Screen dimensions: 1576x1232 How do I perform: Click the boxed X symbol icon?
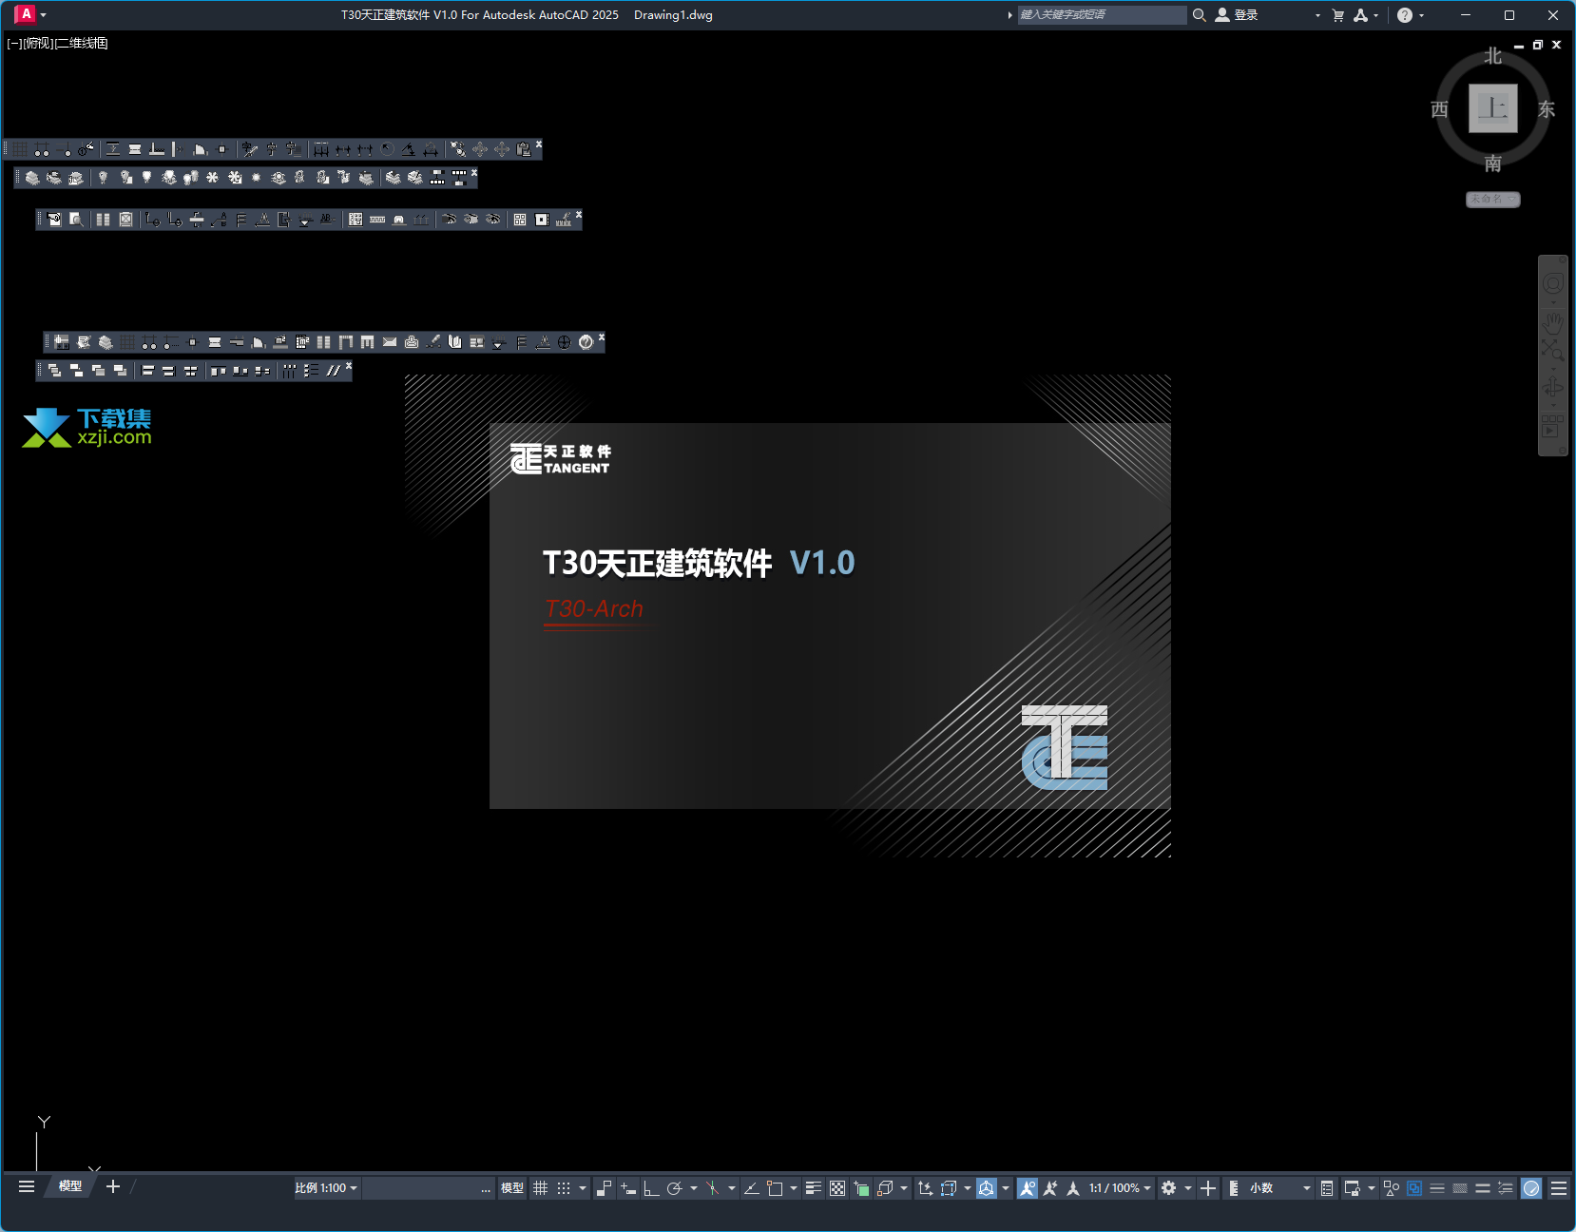125,220
